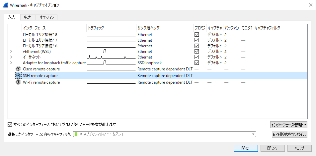Image resolution: width=316 pixels, height=156 pixels.
Task: Click the Wireshark shark fin icon in title bar
Action: (5, 5)
